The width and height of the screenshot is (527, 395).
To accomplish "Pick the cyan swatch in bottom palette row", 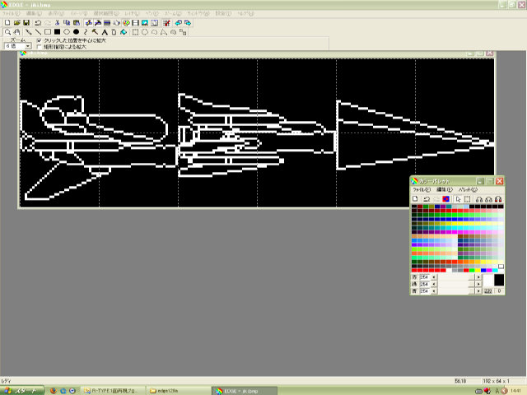I will (x=495, y=270).
